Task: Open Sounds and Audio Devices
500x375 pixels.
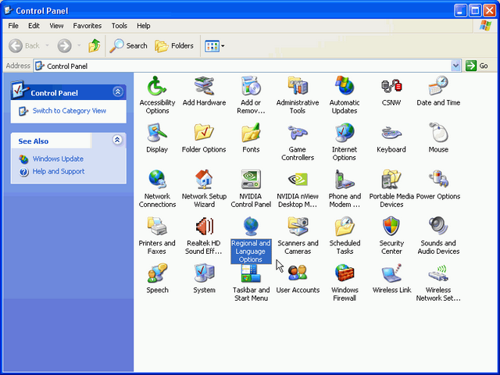Action: [438, 227]
